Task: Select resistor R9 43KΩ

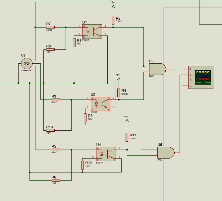Action: point(56,100)
